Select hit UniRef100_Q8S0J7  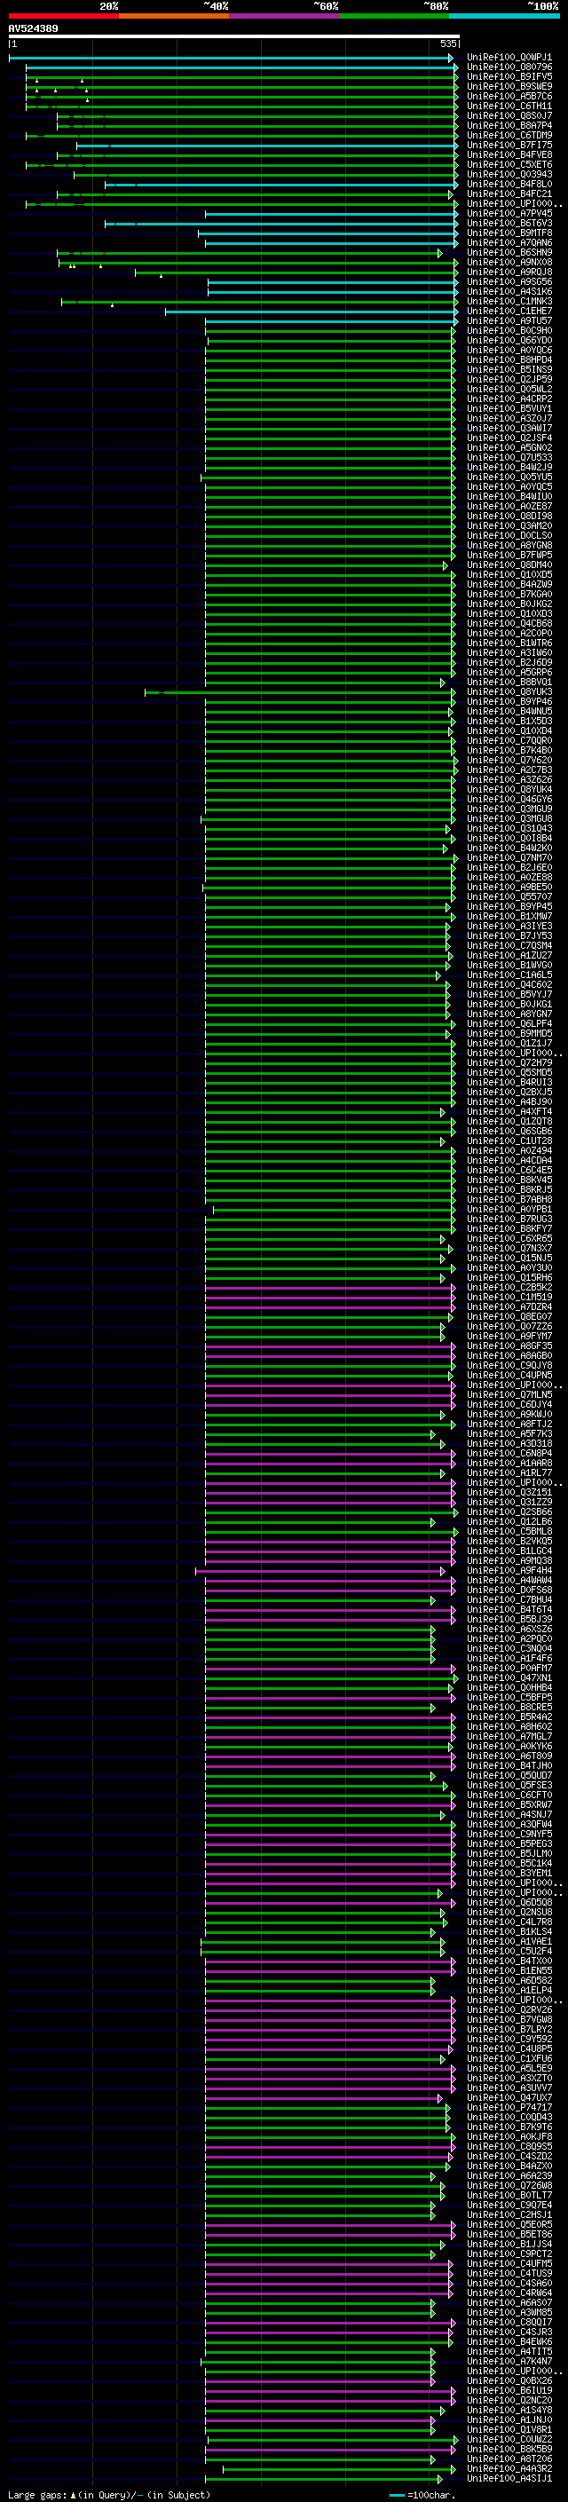(x=509, y=116)
